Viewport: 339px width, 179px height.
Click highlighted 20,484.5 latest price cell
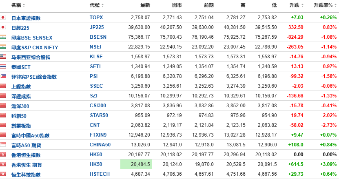136,164
